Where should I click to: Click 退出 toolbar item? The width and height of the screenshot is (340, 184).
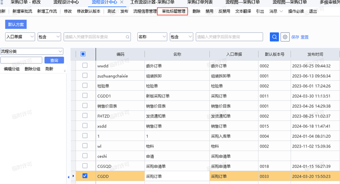(x=313, y=11)
